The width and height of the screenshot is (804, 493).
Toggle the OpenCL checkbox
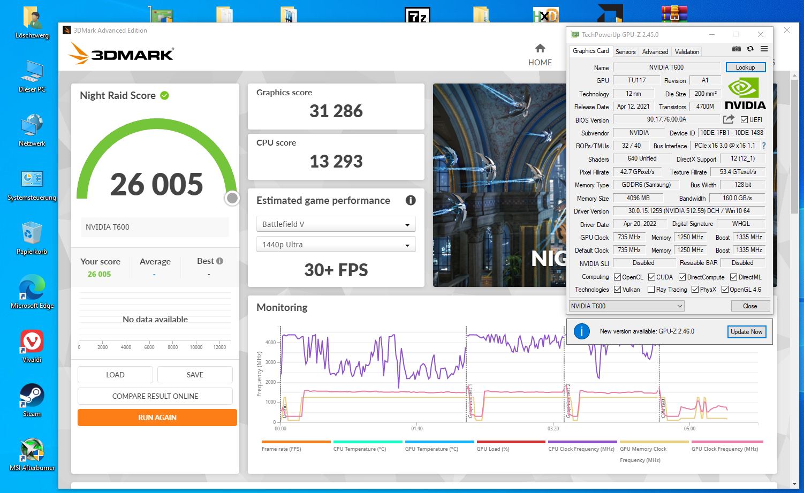[x=617, y=277]
